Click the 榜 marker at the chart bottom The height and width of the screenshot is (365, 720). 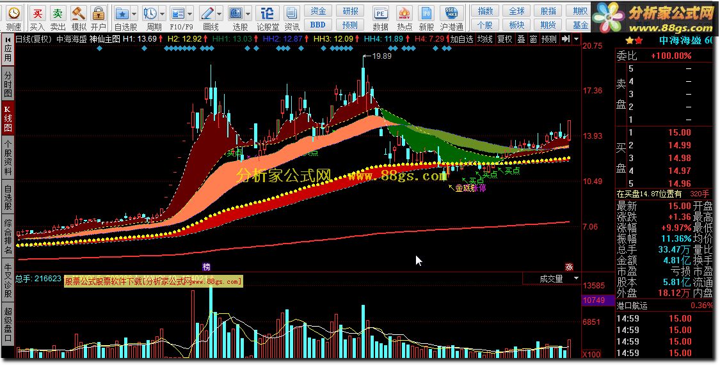click(x=207, y=267)
